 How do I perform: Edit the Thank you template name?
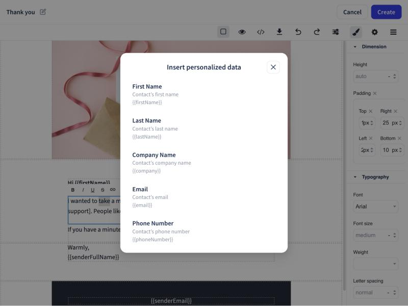click(x=43, y=12)
